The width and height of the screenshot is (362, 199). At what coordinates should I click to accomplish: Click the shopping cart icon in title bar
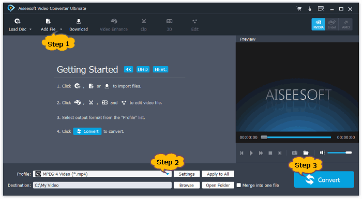pyautogui.click(x=299, y=9)
